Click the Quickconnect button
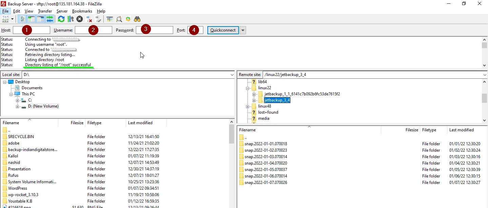Screen dimensions: 488x208 [x=223, y=30]
